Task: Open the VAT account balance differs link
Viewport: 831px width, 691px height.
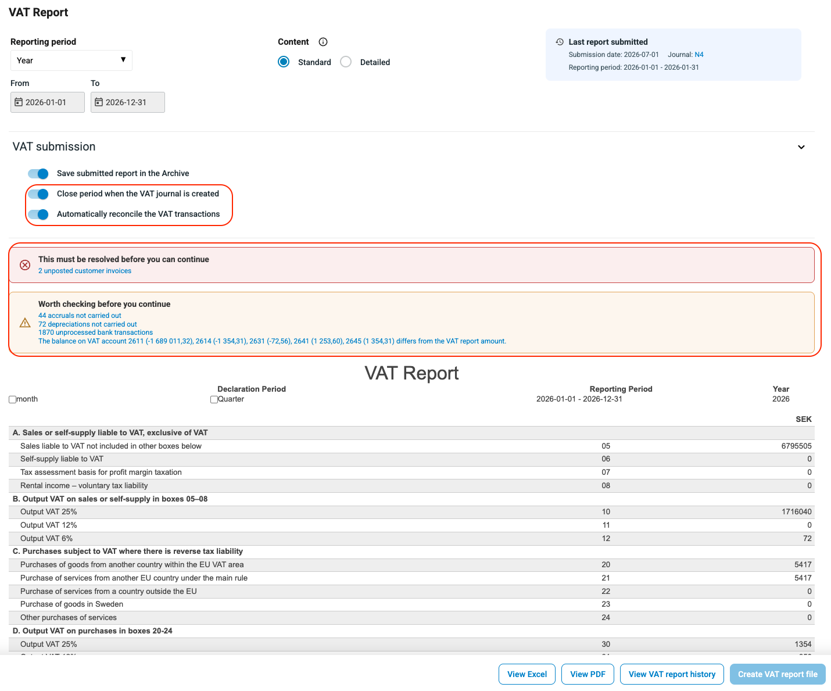Action: (272, 341)
